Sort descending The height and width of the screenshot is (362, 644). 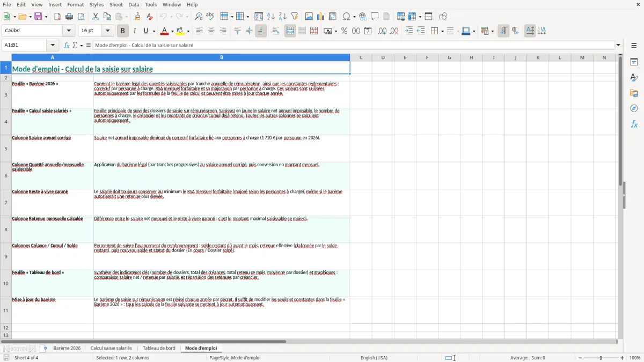tap(282, 17)
